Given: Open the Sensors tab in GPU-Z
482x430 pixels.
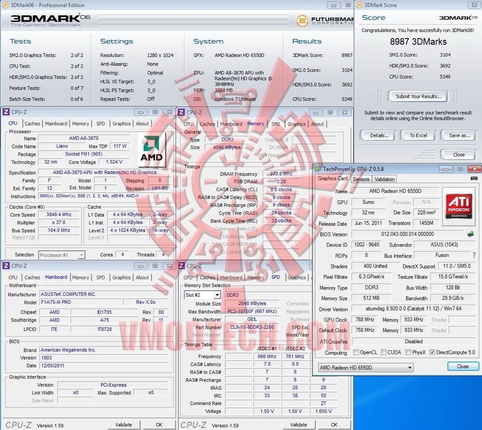Looking at the screenshot, I should [x=361, y=179].
